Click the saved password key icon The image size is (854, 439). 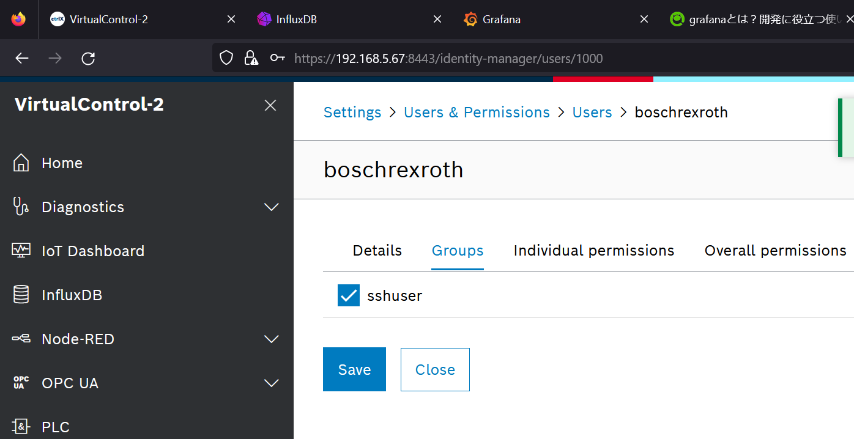point(277,58)
